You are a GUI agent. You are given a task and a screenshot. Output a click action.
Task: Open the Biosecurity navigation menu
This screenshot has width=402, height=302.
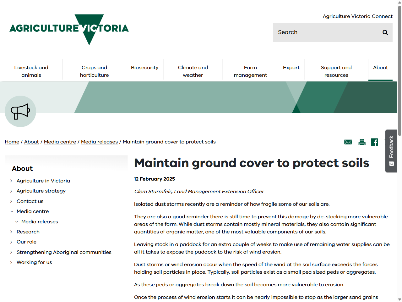[145, 67]
